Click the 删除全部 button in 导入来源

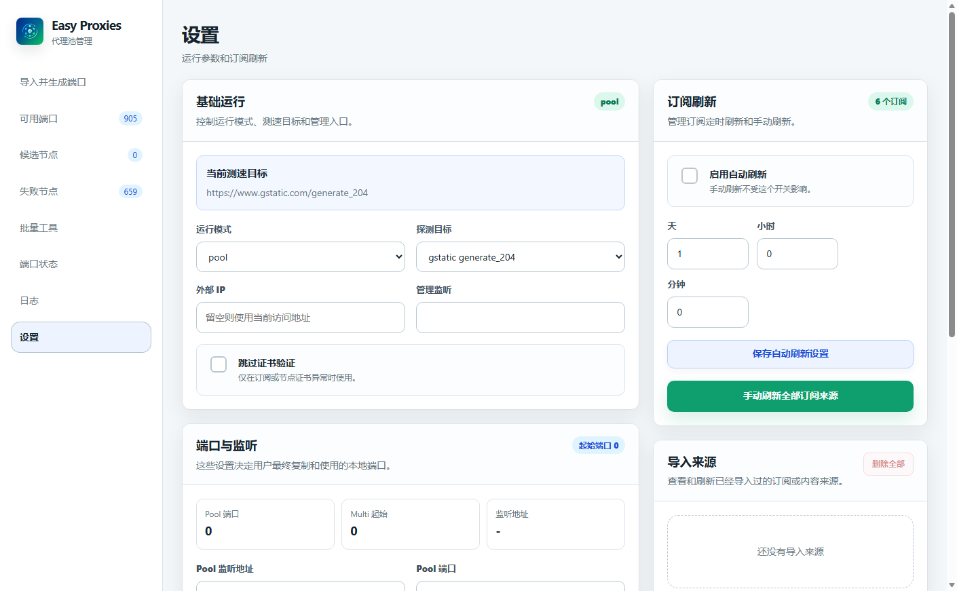[888, 464]
